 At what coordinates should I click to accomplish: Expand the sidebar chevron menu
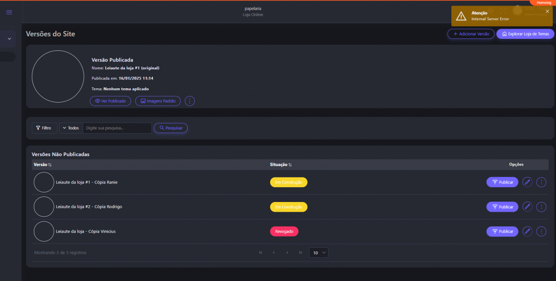[9, 39]
